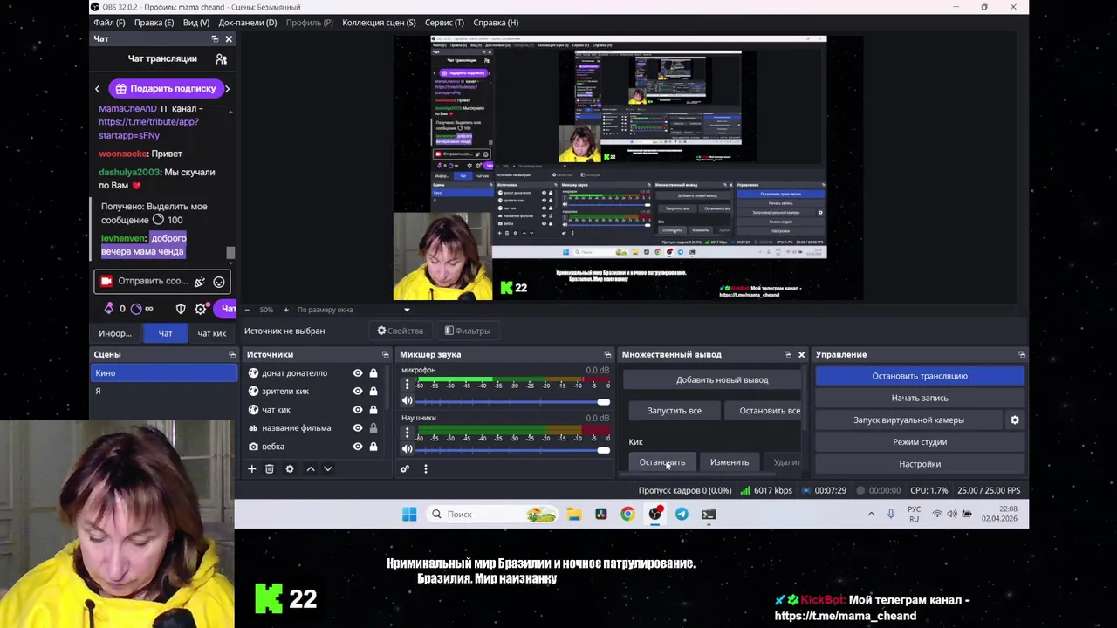This screenshot has width=1117, height=628.
Task: Go to previous chat banner with left chevron
Action: pos(98,88)
